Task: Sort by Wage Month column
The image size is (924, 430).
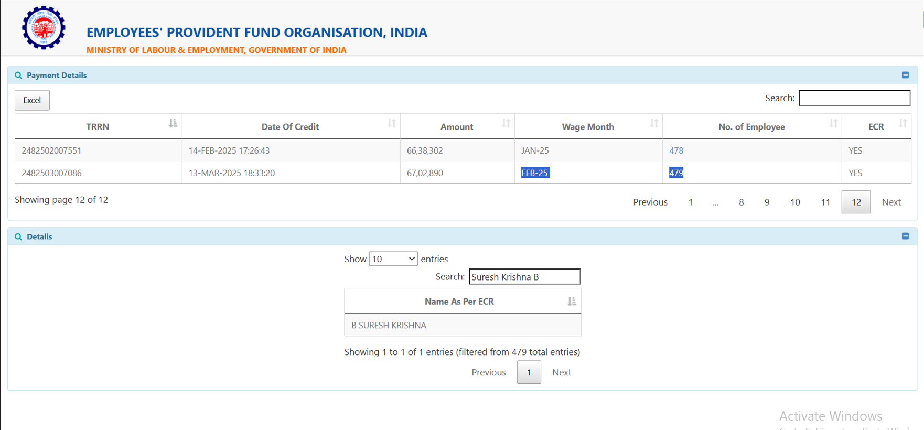Action: click(587, 126)
